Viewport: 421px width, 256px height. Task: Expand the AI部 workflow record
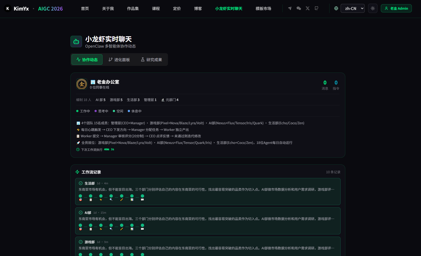tap(208, 221)
